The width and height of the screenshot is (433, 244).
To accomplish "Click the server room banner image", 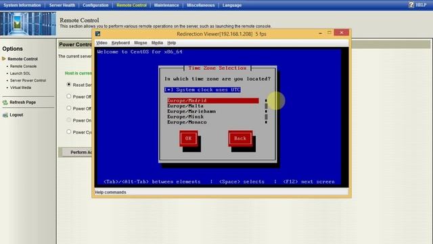I will click(28, 24).
